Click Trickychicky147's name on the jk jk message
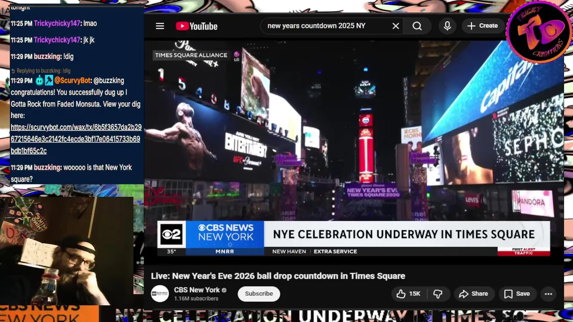The image size is (573, 322). pos(57,40)
